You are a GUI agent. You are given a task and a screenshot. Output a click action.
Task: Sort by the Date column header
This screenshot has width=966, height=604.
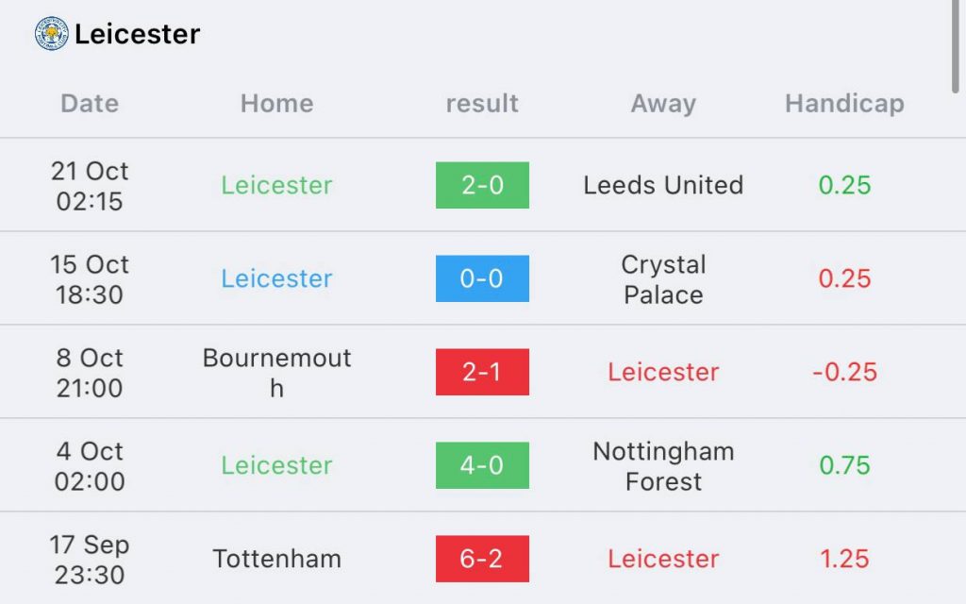point(90,103)
